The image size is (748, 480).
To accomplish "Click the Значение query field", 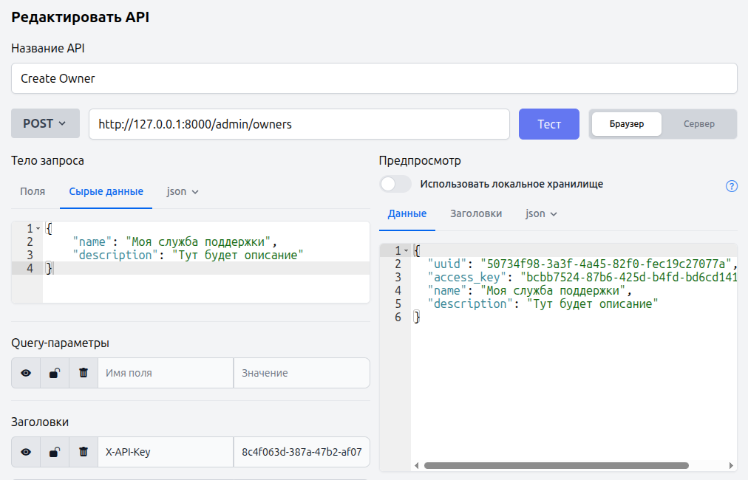I will point(302,373).
